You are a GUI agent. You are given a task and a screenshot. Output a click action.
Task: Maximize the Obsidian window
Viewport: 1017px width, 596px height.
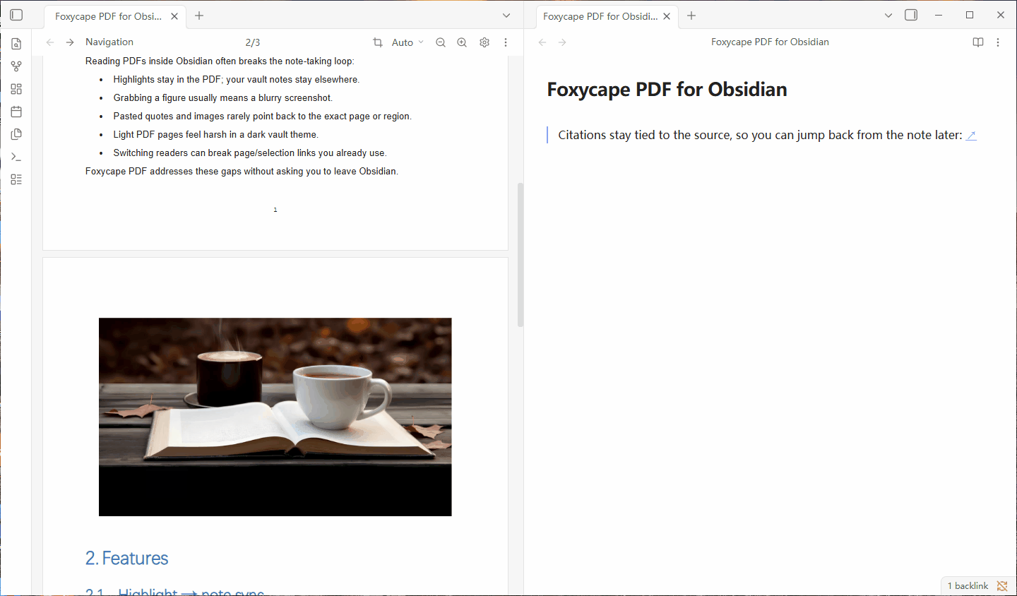(x=970, y=15)
